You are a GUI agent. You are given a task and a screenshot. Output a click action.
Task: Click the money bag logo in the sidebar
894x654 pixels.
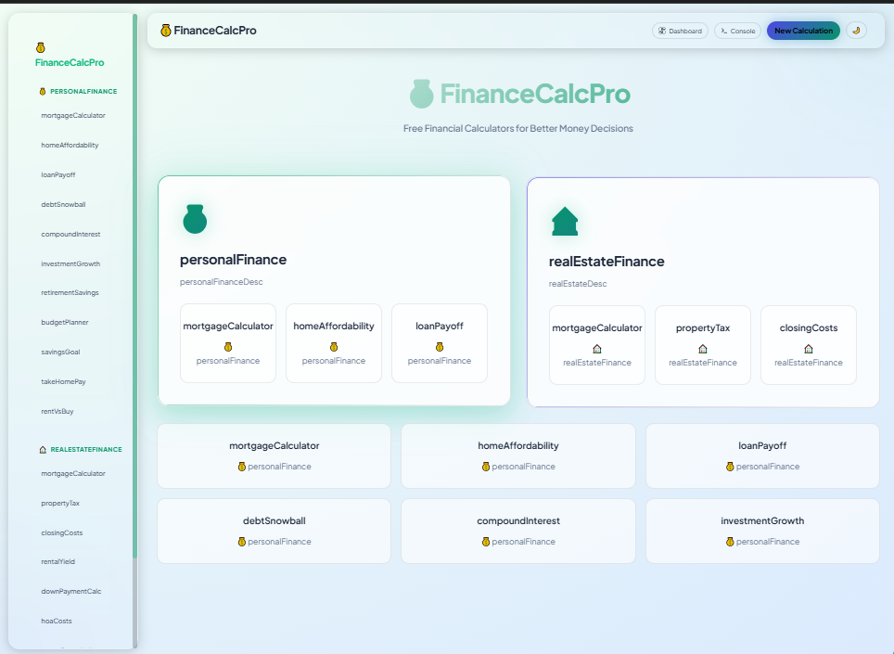point(41,48)
